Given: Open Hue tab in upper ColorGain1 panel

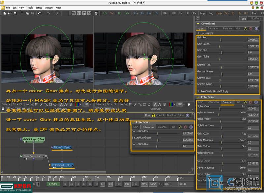Looking at the screenshot, I should coord(238,29).
